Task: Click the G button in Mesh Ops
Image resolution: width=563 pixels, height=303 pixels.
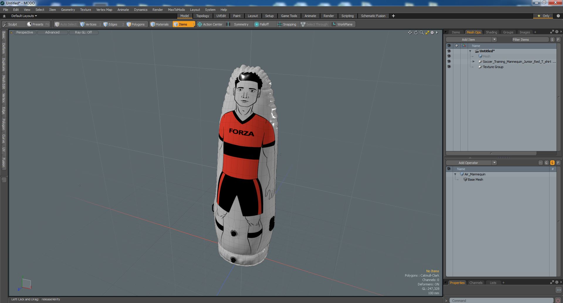Action: coord(546,163)
